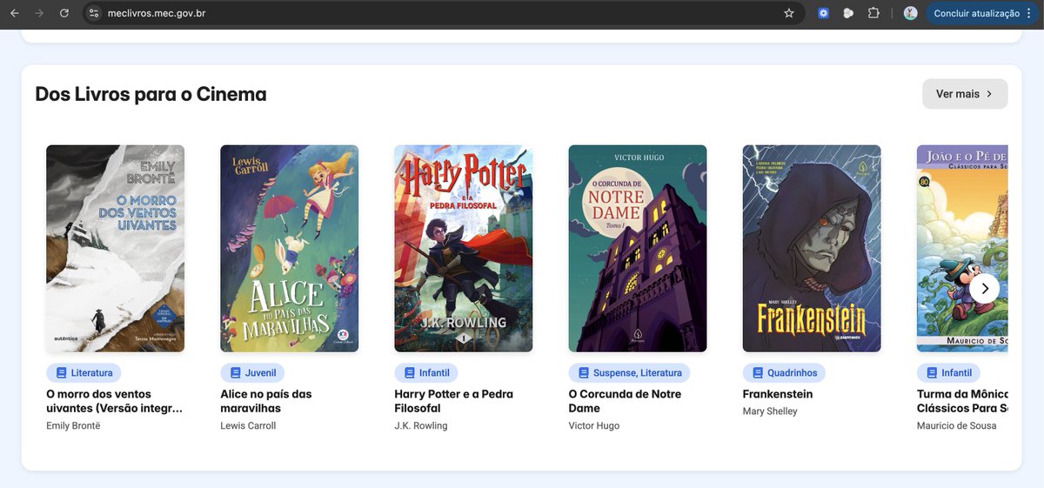
Task: Select the Literatura tag under Emily Brontë book
Action: click(x=84, y=373)
